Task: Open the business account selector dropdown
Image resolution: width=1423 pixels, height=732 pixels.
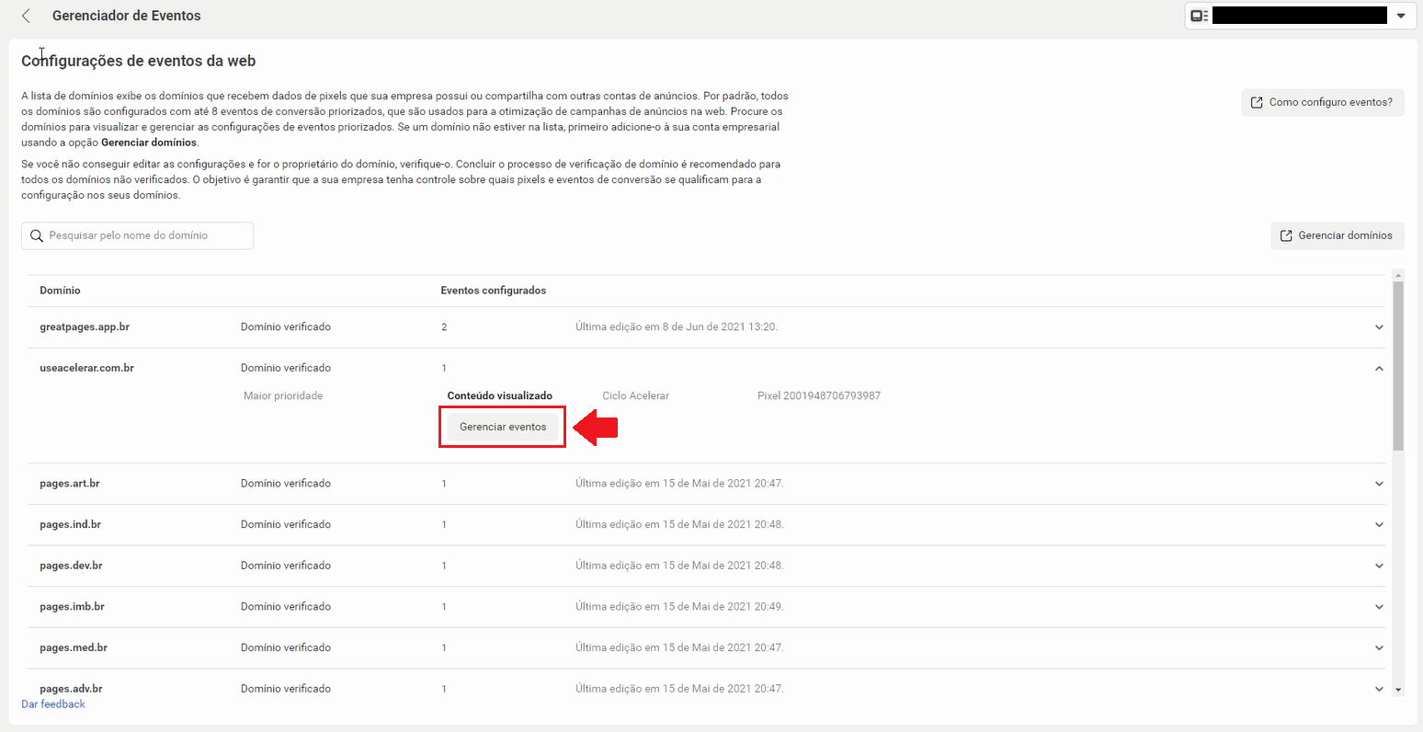Action: [x=1401, y=16]
